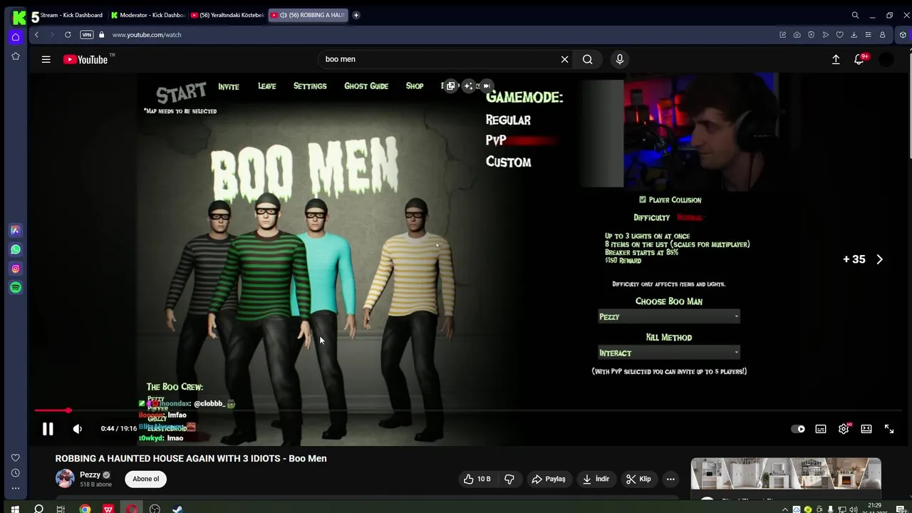
Task: Pause the YouTube video
Action: 48,429
